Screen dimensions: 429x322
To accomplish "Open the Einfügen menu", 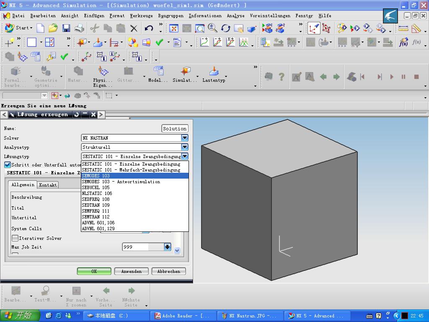I will (x=94, y=16).
